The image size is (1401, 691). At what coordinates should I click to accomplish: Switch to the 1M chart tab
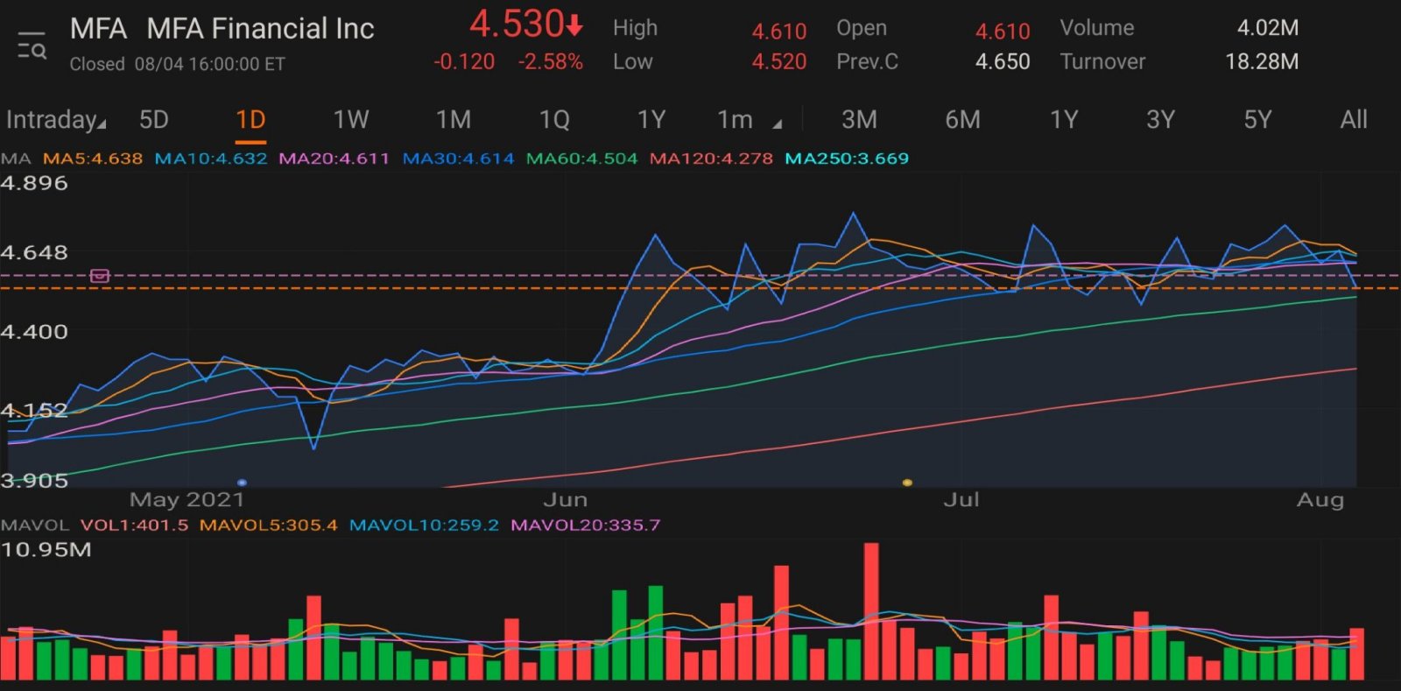454,119
